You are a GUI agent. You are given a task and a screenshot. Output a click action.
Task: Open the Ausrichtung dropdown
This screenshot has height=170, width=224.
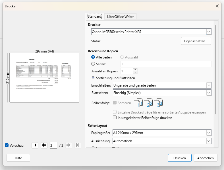click(209, 141)
